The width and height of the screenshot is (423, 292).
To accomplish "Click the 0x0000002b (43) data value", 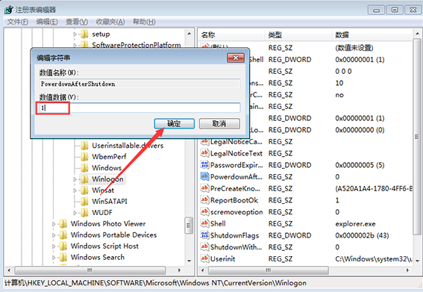I will click(362, 235).
